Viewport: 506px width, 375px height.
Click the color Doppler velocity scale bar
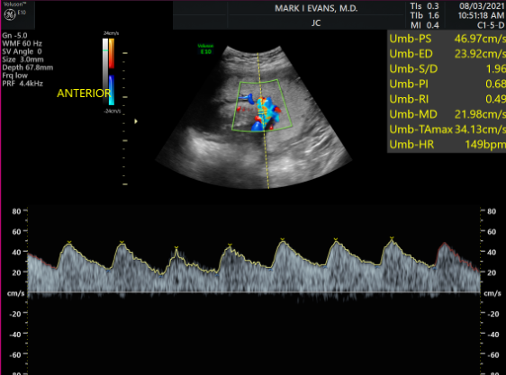pos(112,72)
